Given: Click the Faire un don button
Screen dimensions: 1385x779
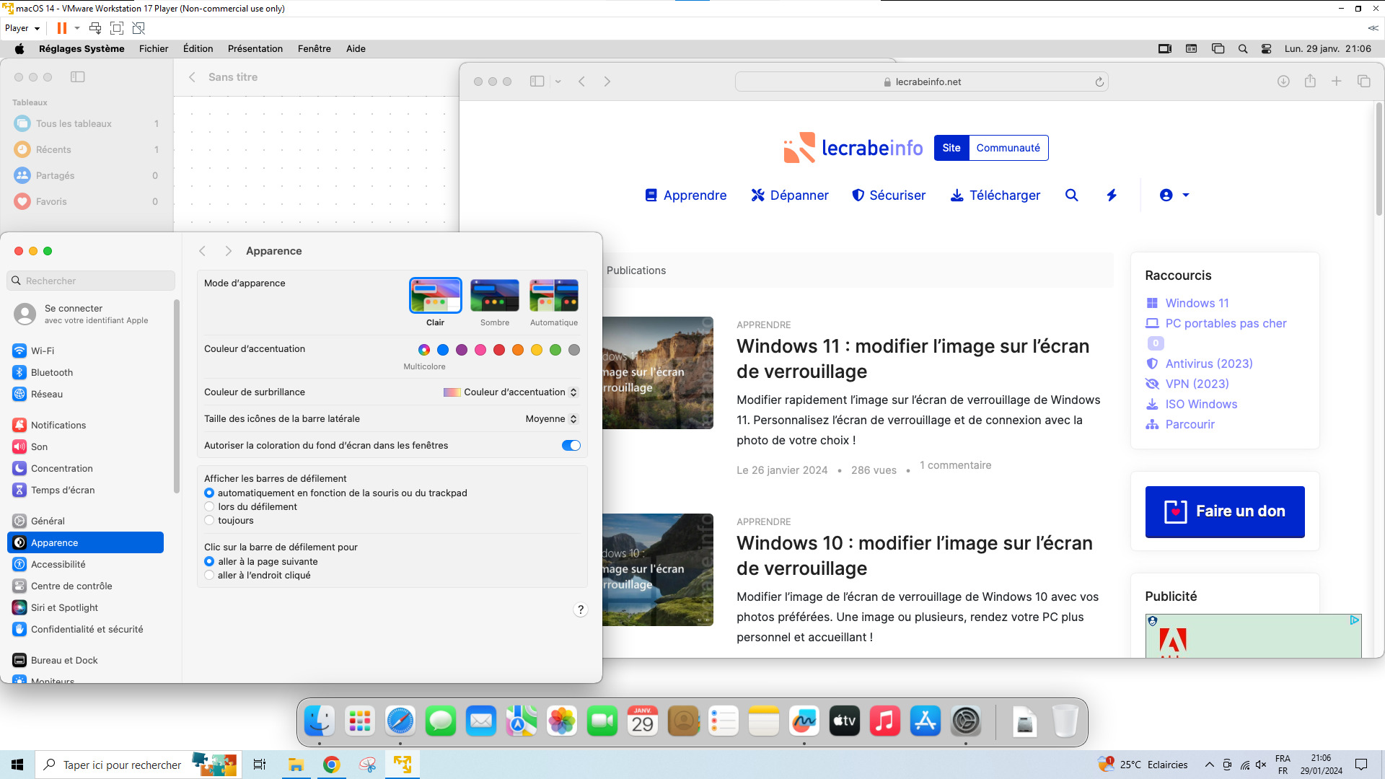Looking at the screenshot, I should pos(1225,511).
